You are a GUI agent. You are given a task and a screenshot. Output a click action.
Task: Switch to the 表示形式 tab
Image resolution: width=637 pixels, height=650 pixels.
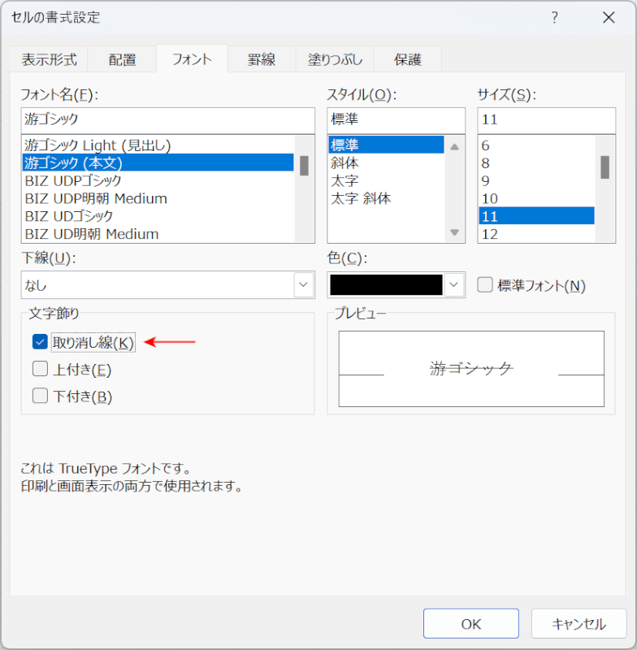point(49,59)
